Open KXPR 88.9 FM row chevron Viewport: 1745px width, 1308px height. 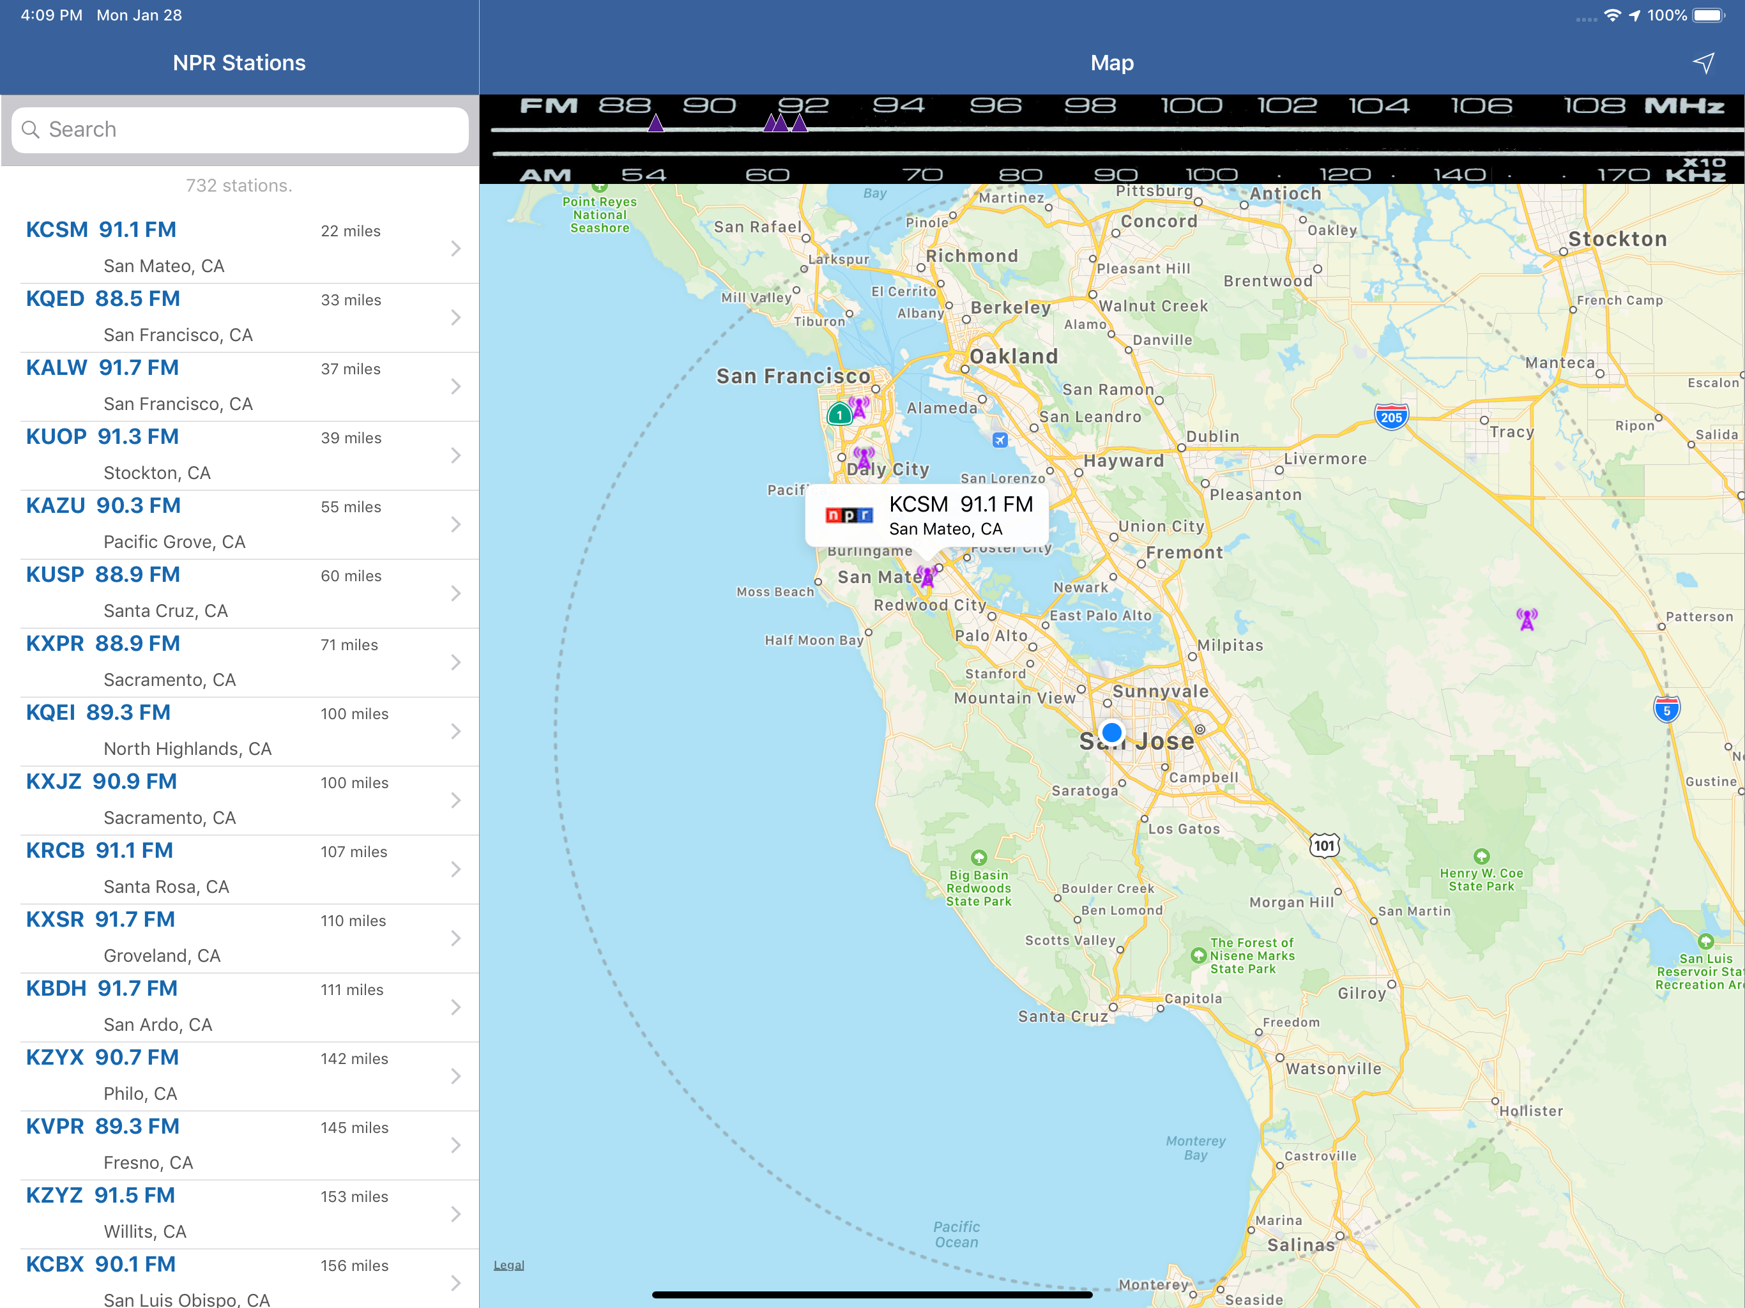[x=455, y=663]
